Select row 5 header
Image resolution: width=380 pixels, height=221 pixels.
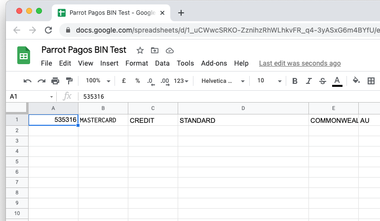click(17, 161)
